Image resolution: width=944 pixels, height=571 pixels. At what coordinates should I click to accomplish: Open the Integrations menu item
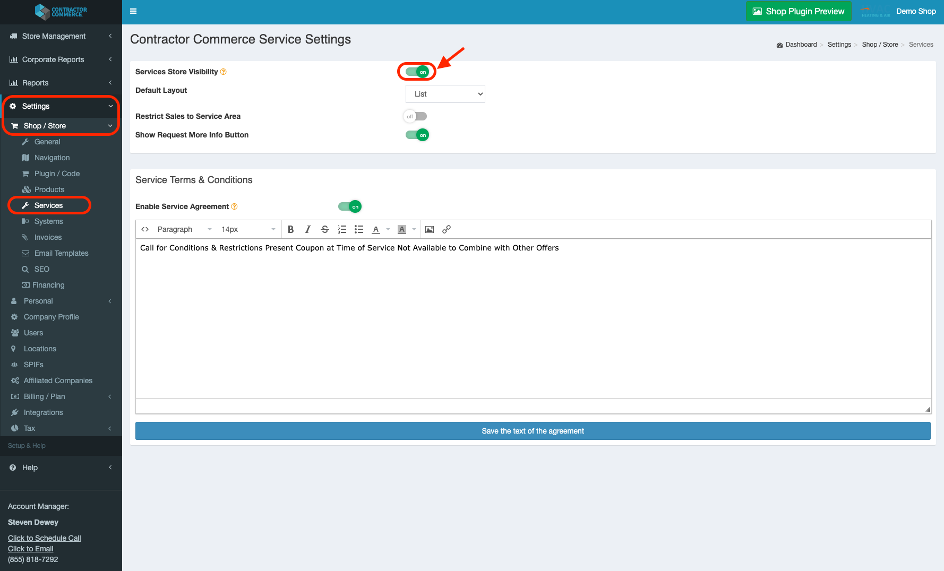tap(43, 412)
